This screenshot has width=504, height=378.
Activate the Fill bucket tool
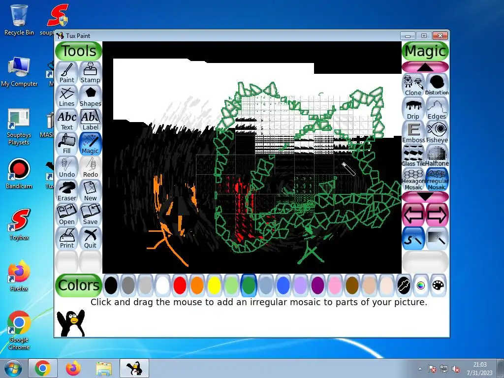(x=67, y=144)
